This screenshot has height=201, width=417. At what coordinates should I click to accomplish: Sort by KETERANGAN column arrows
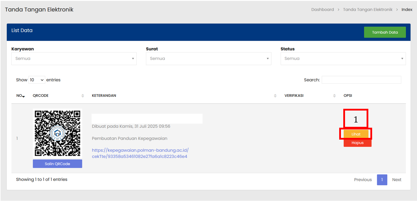(275, 96)
